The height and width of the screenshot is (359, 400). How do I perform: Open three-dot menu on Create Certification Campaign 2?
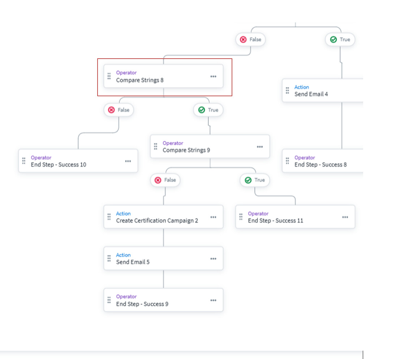coord(213,217)
